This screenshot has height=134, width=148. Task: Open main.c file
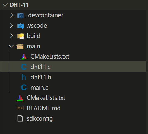pyautogui.click(x=73, y=87)
